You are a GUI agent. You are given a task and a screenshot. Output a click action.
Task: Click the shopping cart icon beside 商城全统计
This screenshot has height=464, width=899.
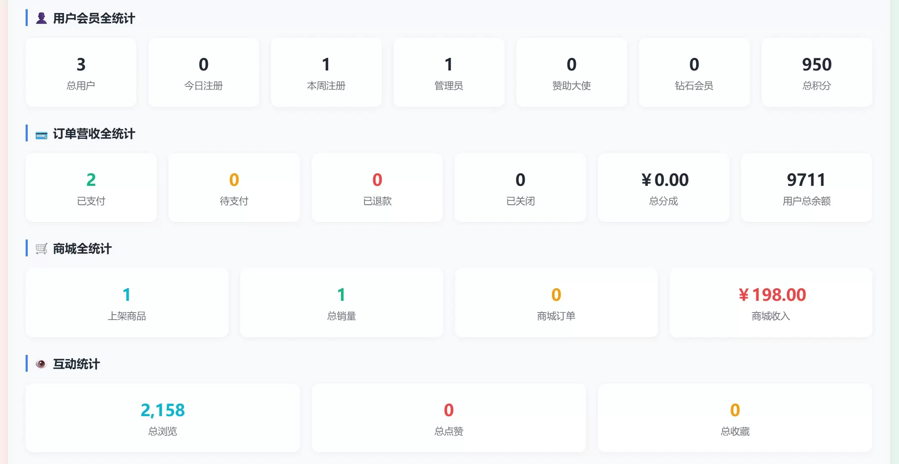point(41,249)
